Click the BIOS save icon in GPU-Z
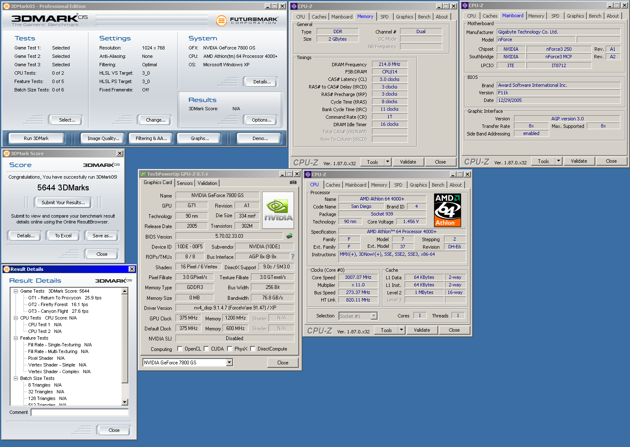The image size is (630, 447). 289,236
